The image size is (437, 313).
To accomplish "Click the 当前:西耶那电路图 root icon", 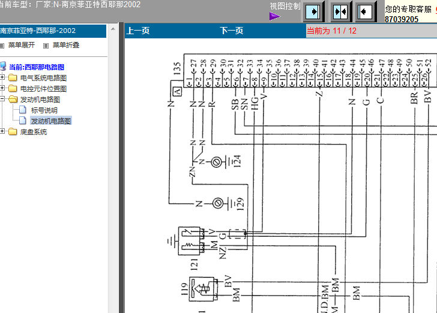I will [3, 67].
